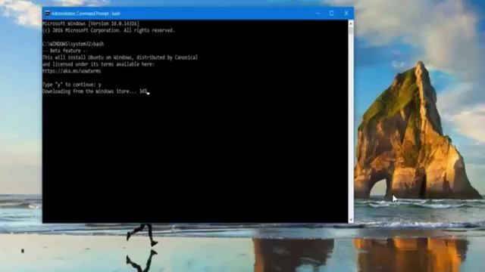Screen dimensions: 485x272
Task: Maximize the Command Prompt window
Action: [x=332, y=14]
